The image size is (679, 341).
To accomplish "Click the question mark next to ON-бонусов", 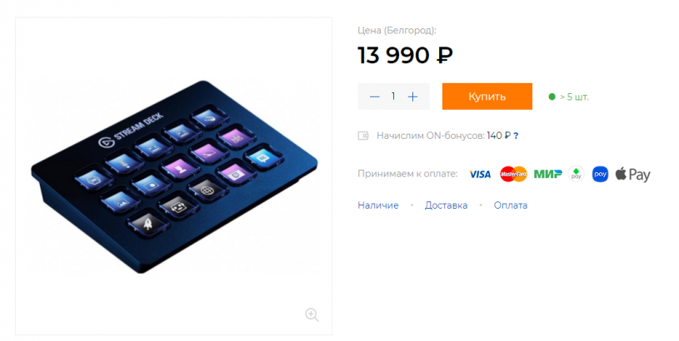I will (x=516, y=136).
